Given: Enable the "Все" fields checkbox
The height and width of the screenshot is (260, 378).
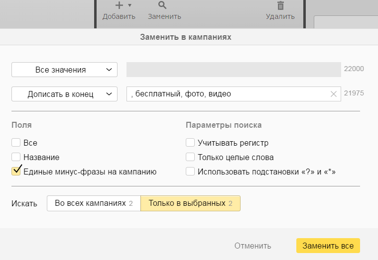Looking at the screenshot, I should (x=16, y=143).
